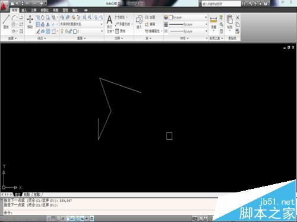Open the Output (输出) ribbon tab
Viewport: 297px width, 222px height.
pos(75,10)
